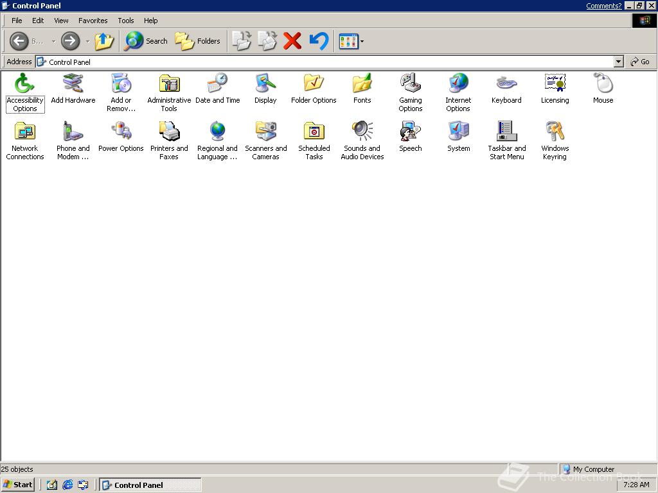Expand the Address bar dropdown
The width and height of the screenshot is (658, 493).
(x=619, y=62)
